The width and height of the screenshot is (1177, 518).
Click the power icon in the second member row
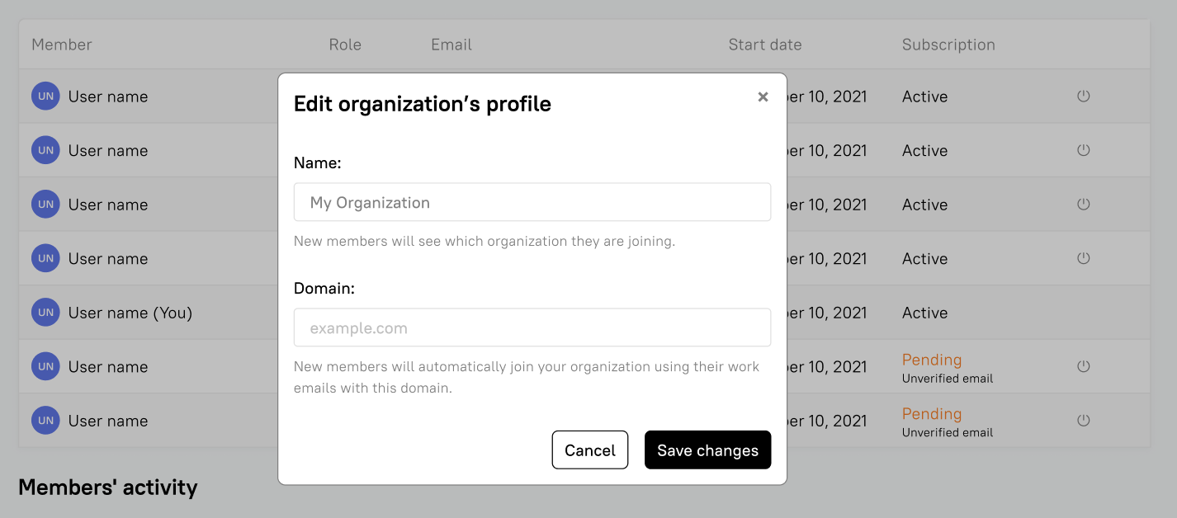1084,150
